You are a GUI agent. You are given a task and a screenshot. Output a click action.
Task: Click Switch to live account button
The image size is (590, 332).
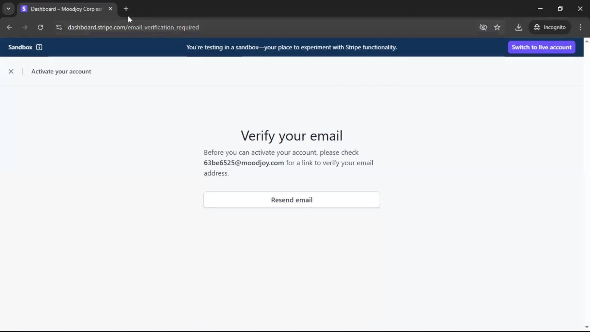(x=541, y=47)
